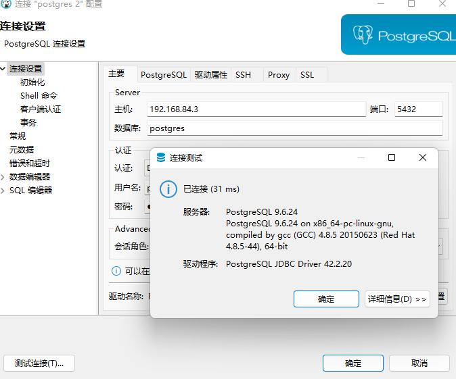Expand the 数据编辑器 tree node
The image size is (456, 379).
click(3, 177)
